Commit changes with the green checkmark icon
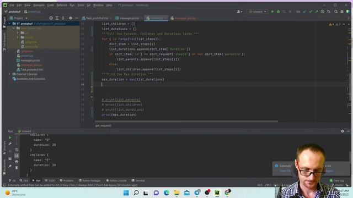This screenshot has height=198, width=353. 311,12
